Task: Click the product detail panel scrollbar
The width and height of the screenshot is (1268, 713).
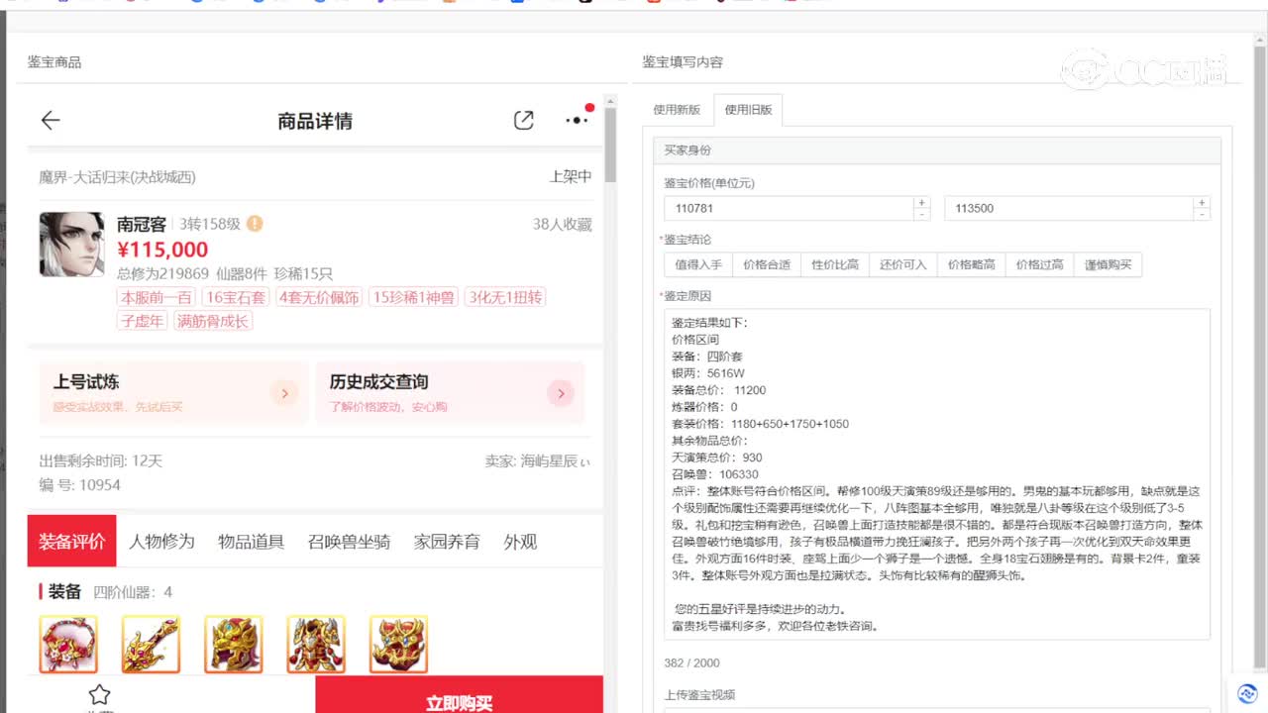Action: [610, 144]
